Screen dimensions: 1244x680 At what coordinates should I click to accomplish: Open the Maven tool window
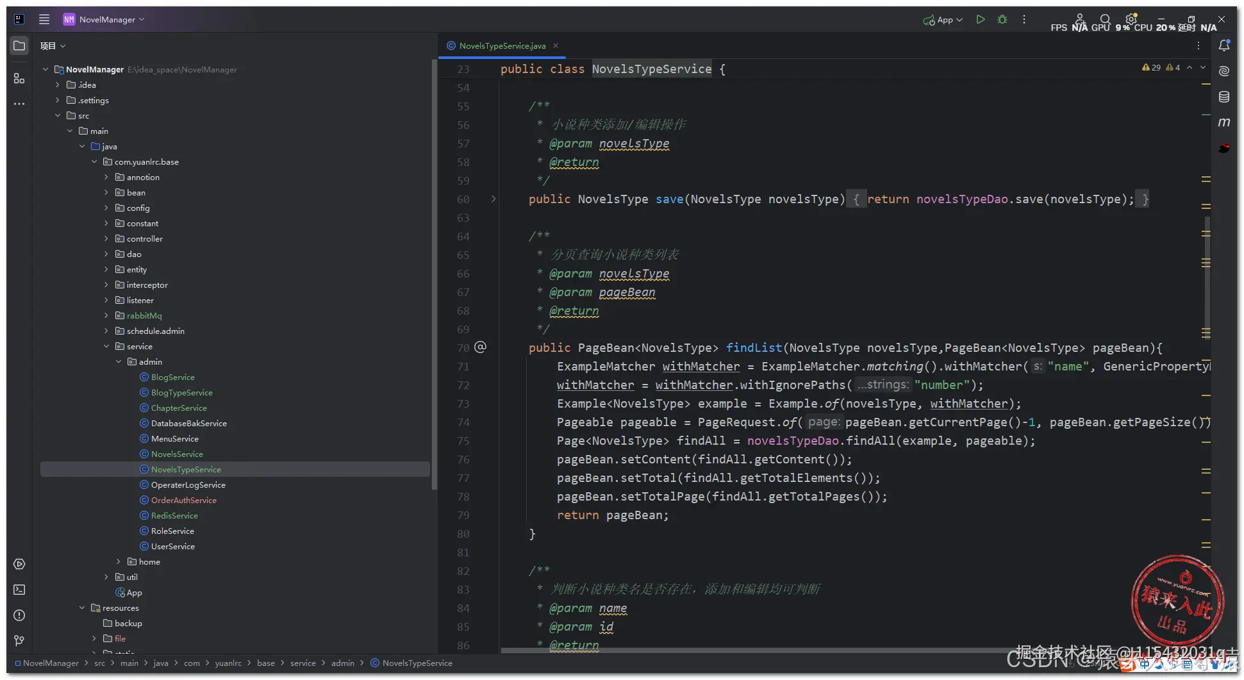pos(1224,122)
